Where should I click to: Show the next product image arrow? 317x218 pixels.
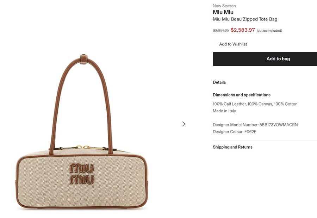tap(184, 124)
